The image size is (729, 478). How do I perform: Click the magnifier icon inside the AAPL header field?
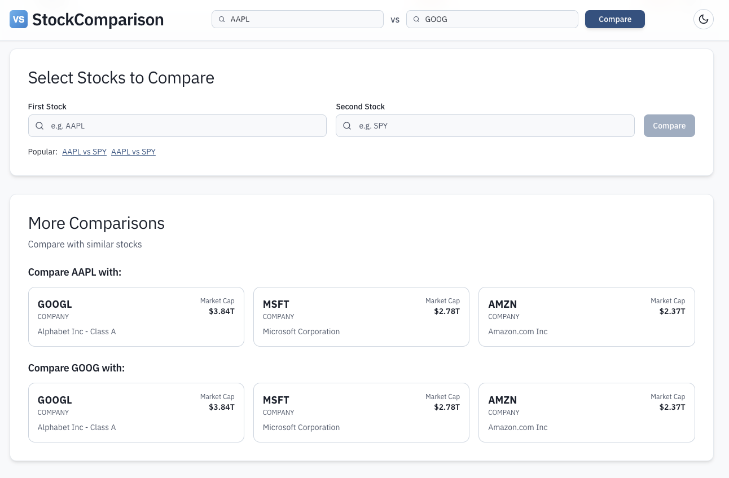tap(221, 19)
